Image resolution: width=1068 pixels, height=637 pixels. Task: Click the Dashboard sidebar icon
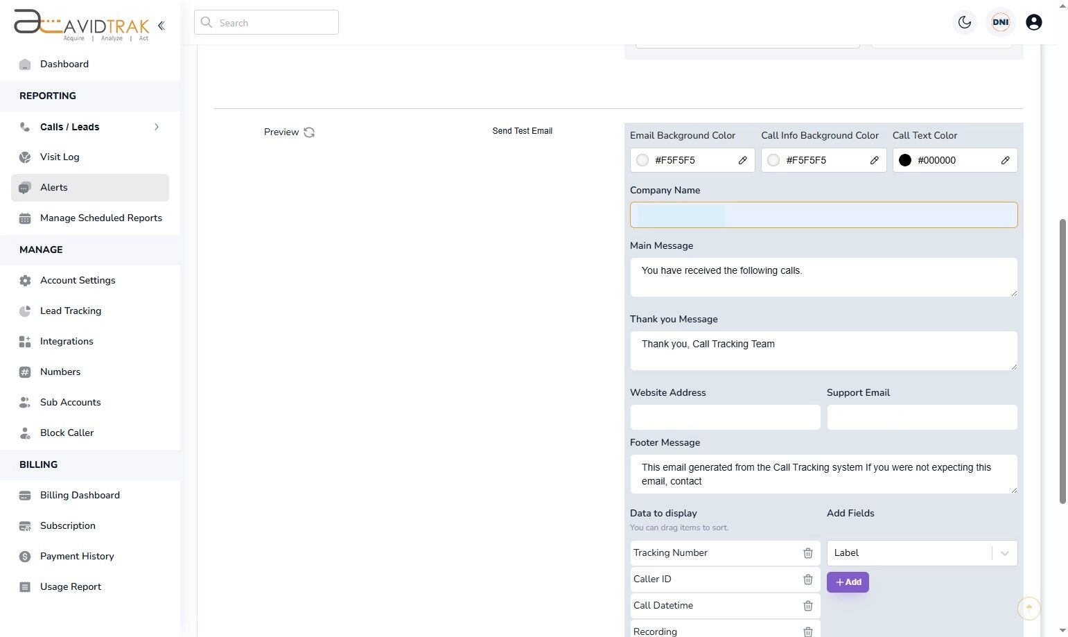coord(25,64)
